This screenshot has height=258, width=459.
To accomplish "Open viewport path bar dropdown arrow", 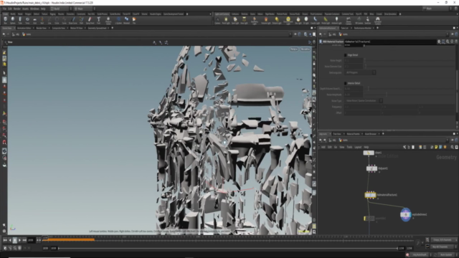I will point(290,34).
